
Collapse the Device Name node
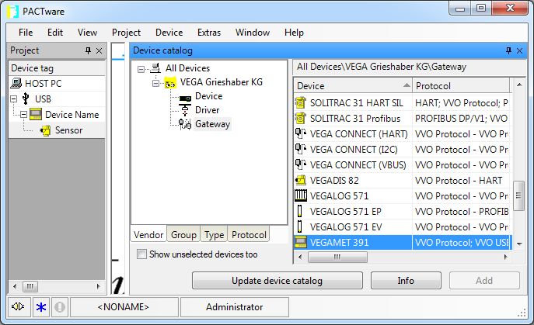click(x=23, y=115)
